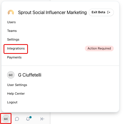Click the GC avatar beside G Ciuffetelli
The image size is (126, 124).
point(11,75)
